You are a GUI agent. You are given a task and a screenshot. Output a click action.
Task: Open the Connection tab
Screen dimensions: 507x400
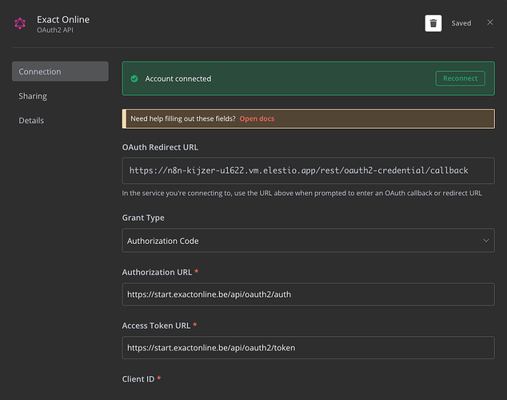[x=60, y=71]
